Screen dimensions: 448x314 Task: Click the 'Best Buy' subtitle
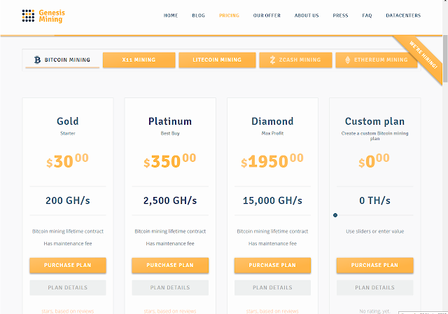(x=170, y=133)
